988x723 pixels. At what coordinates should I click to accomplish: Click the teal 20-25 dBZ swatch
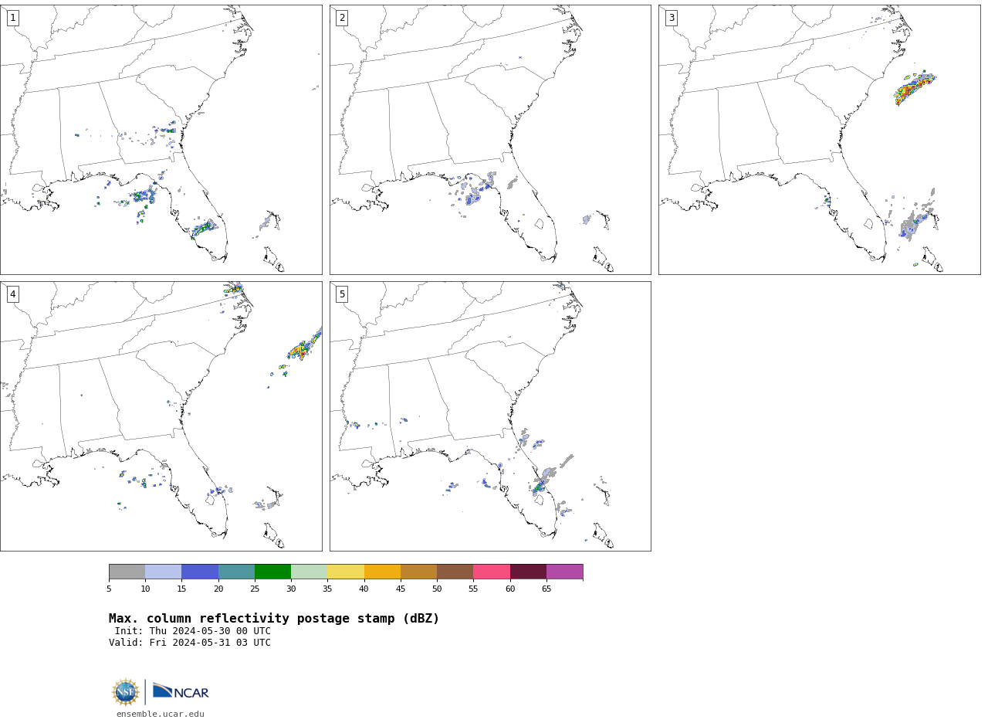pos(236,572)
